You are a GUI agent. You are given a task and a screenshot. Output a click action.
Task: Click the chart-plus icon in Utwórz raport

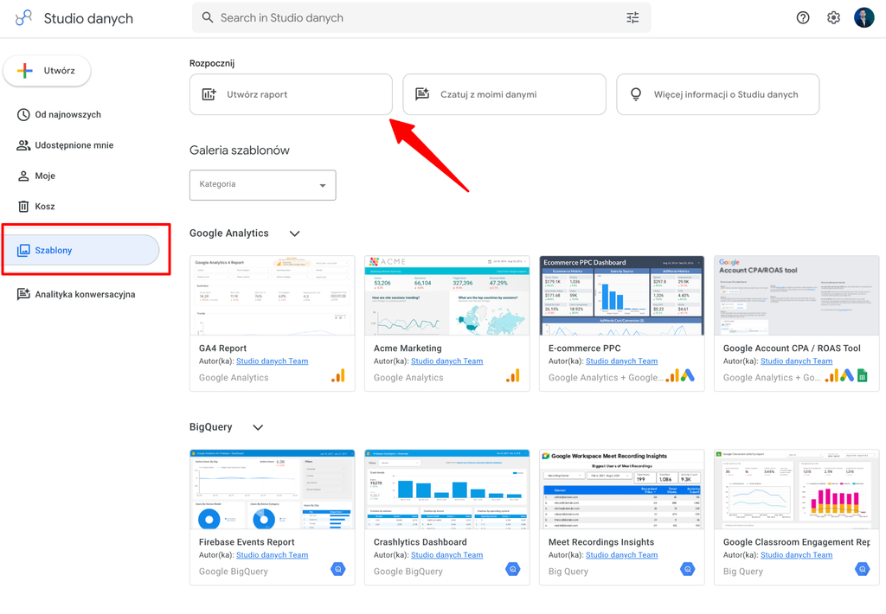click(209, 94)
